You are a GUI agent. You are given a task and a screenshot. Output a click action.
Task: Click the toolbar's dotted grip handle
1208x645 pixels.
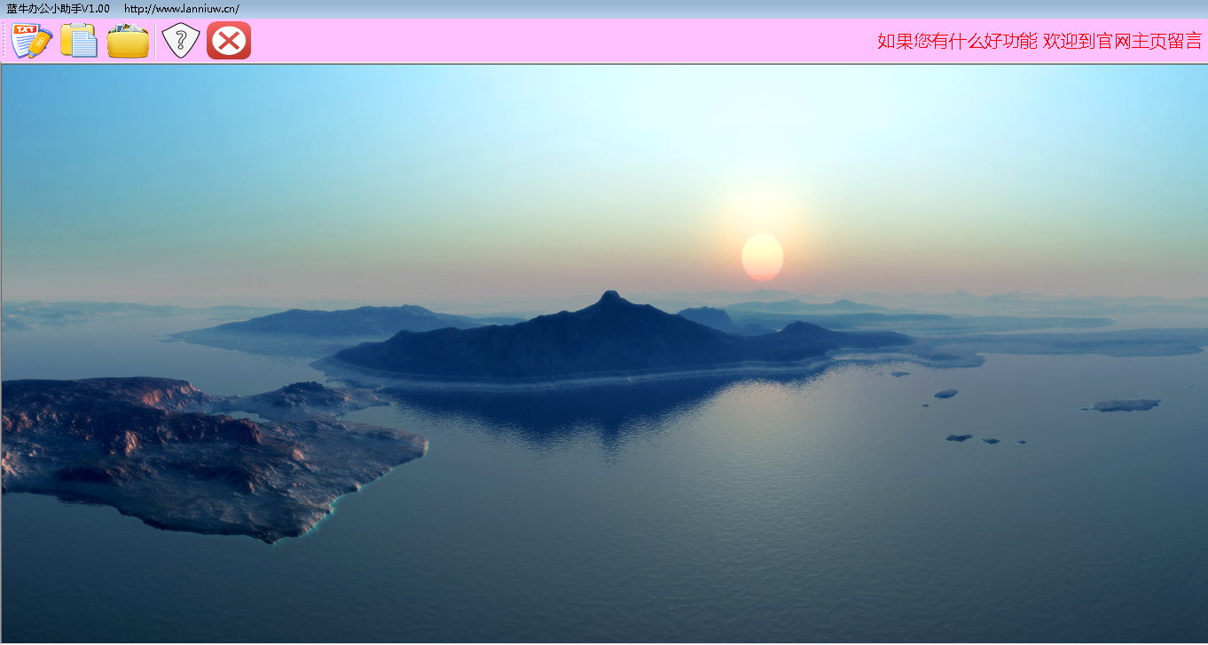tap(4, 41)
